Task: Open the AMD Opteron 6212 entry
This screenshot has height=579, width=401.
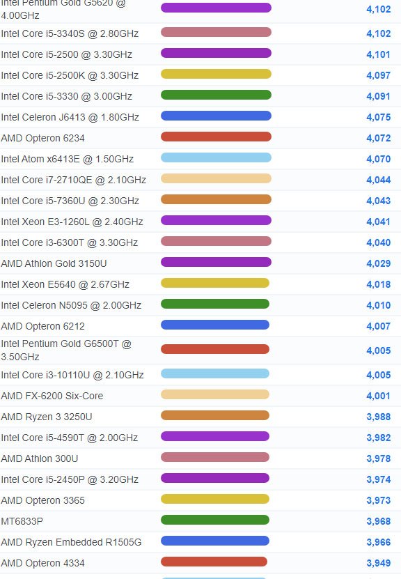Action: tap(42, 326)
